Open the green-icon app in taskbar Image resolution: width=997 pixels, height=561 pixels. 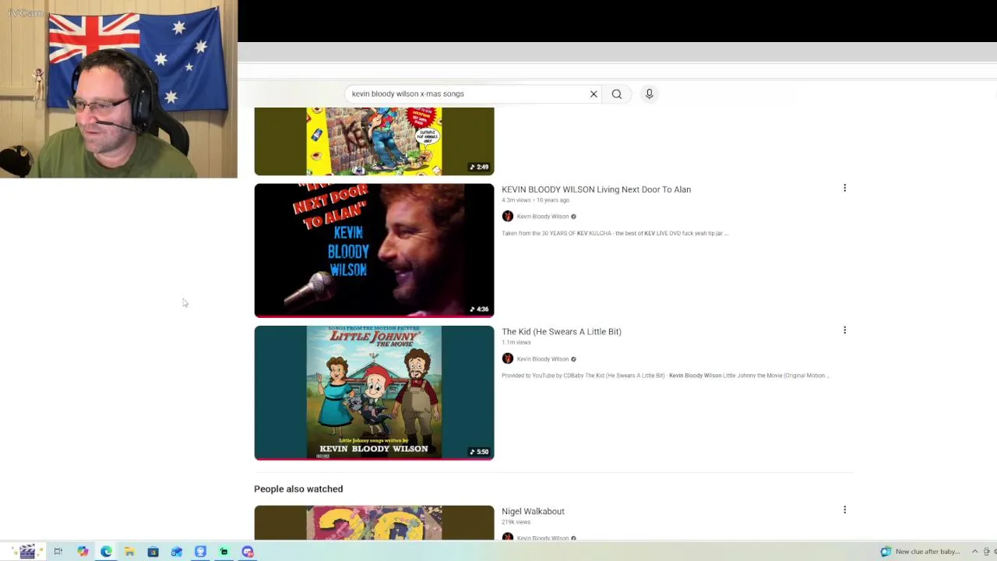click(x=224, y=552)
